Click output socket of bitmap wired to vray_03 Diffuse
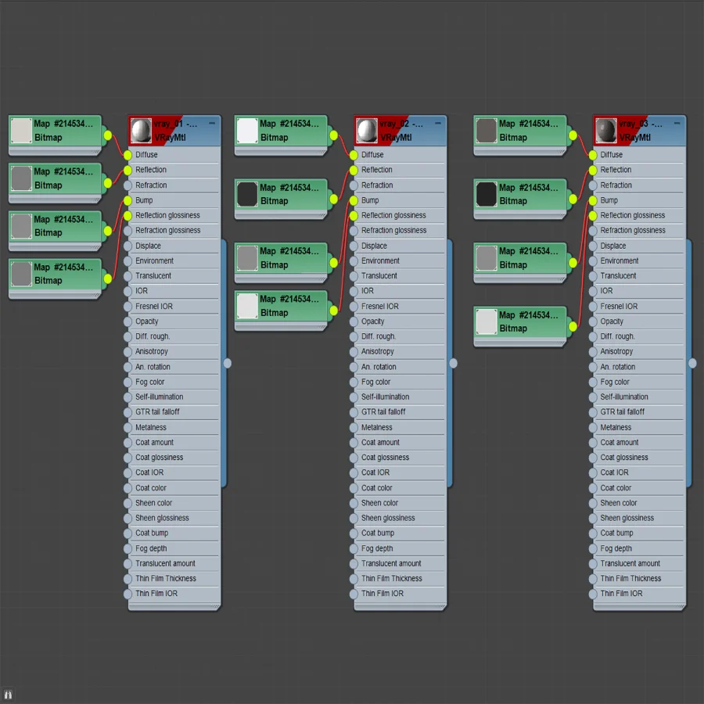This screenshot has width=704, height=704. (x=573, y=135)
